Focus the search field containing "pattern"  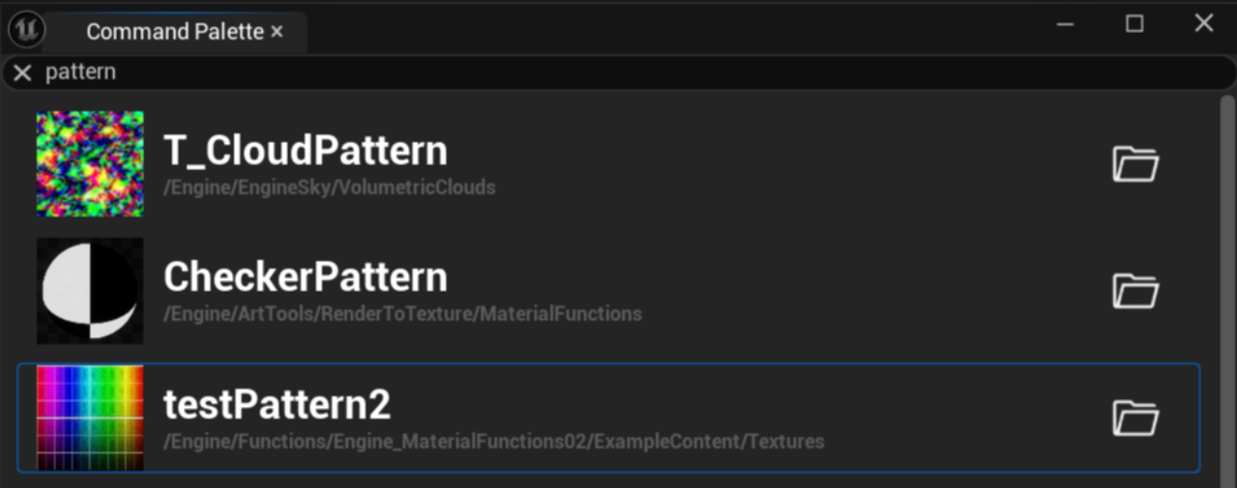[580, 72]
